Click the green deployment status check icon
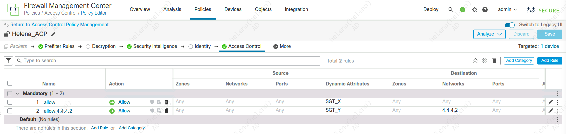 coord(463,10)
